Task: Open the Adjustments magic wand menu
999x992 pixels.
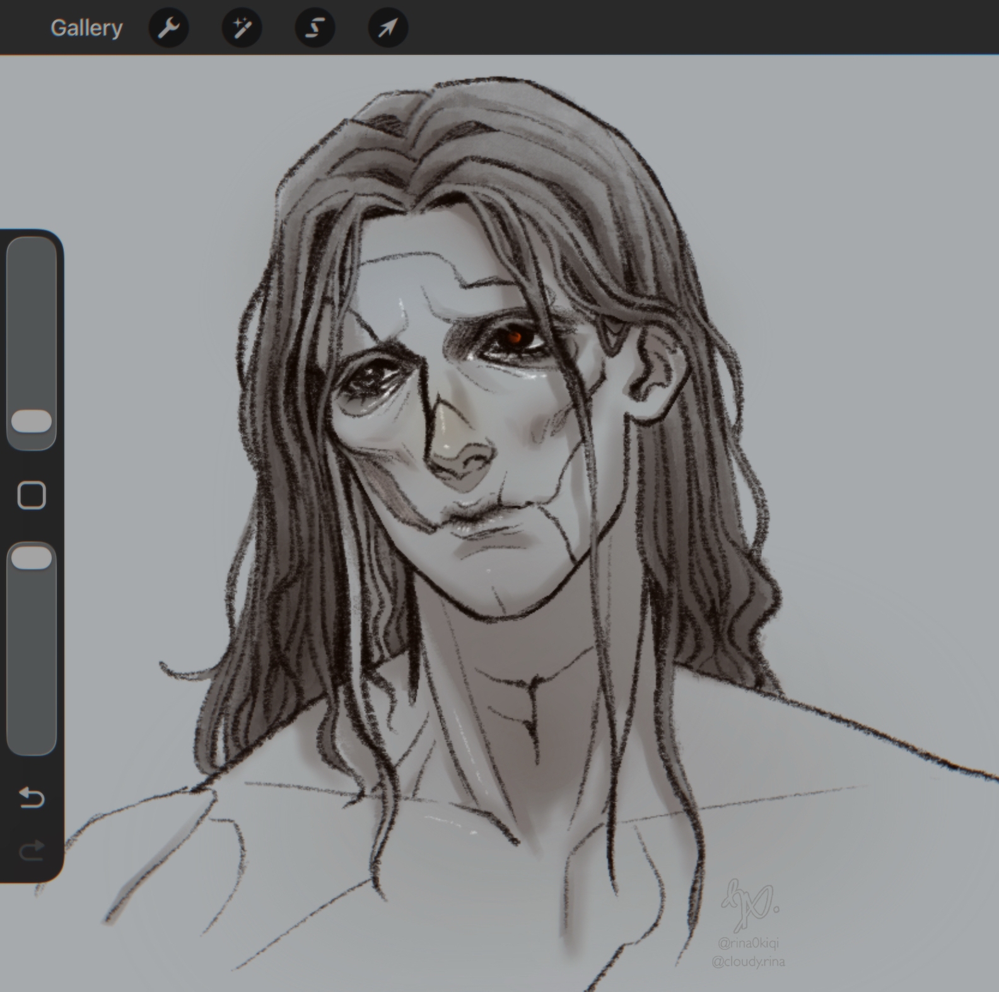Action: [x=242, y=28]
